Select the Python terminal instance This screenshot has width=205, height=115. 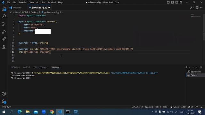pyautogui.click(x=195, y=75)
